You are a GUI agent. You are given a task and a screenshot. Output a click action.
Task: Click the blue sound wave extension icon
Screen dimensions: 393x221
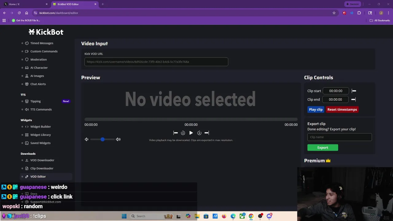[352, 13]
